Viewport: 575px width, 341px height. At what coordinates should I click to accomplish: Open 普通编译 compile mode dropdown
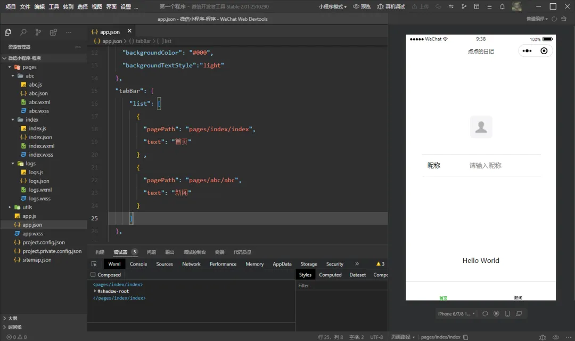[x=537, y=19]
